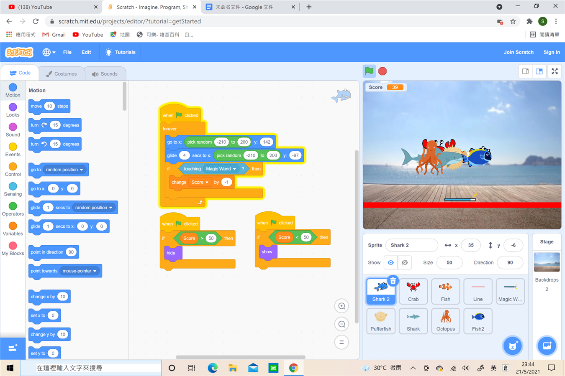Expand the Magic Wand touching dropdown

234,169
